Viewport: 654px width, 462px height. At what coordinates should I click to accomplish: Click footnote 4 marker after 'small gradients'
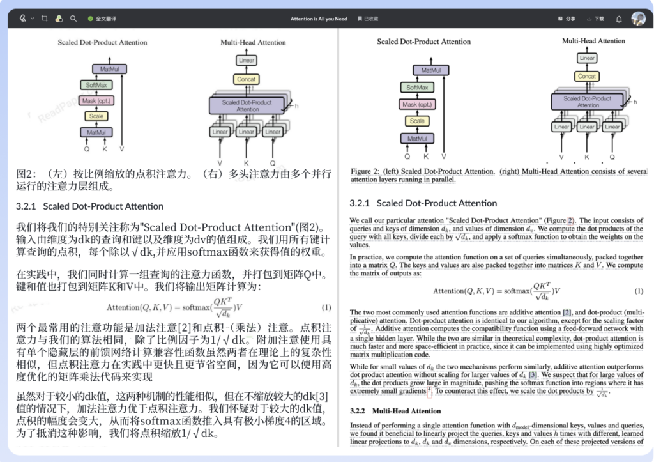coord(429,390)
